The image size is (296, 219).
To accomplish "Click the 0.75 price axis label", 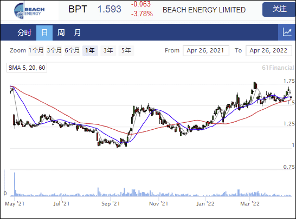I will click(289, 167).
